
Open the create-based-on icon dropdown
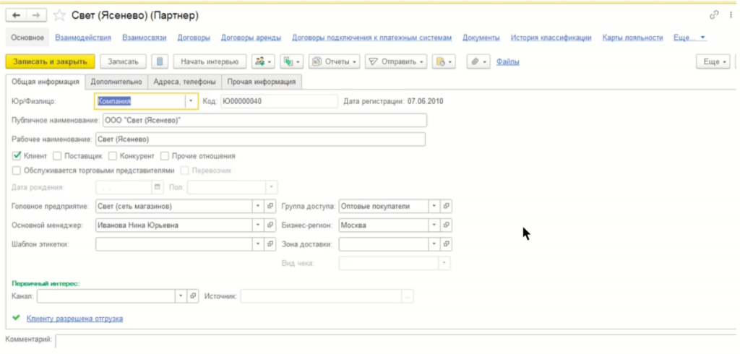tap(292, 61)
